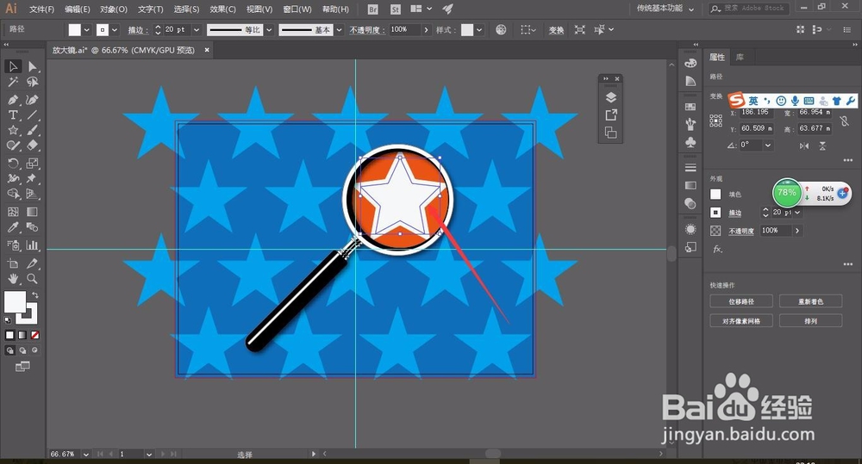Toggle constrain width and height proportions link
The width and height of the screenshot is (862, 464).
844,121
